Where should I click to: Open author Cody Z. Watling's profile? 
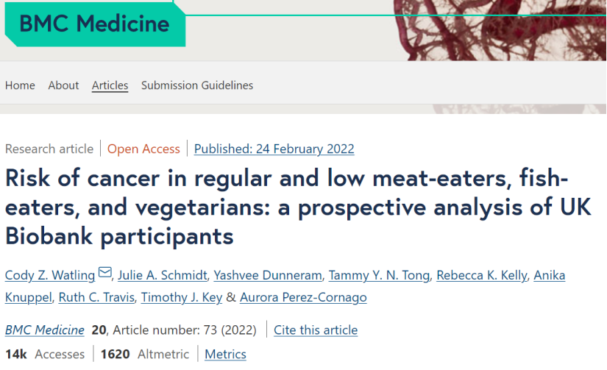click(x=50, y=275)
